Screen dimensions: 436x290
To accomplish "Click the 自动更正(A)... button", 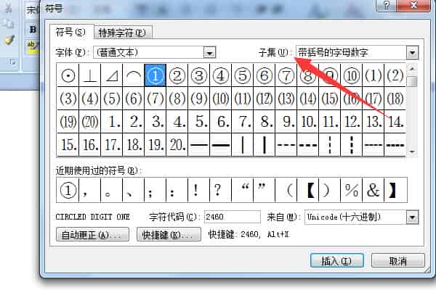I will click(92, 235).
